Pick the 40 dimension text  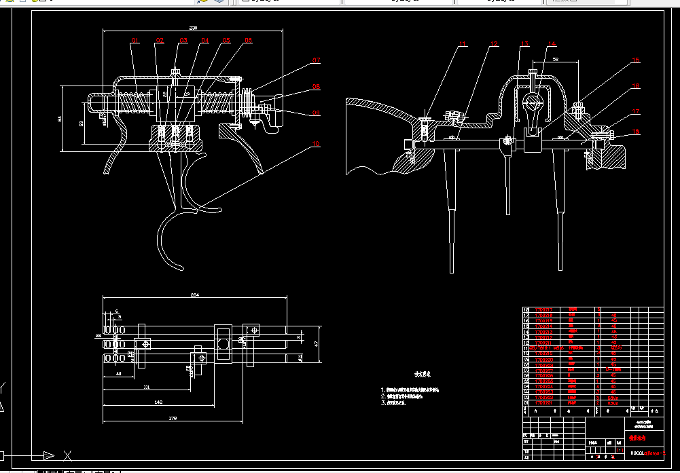(x=118, y=374)
